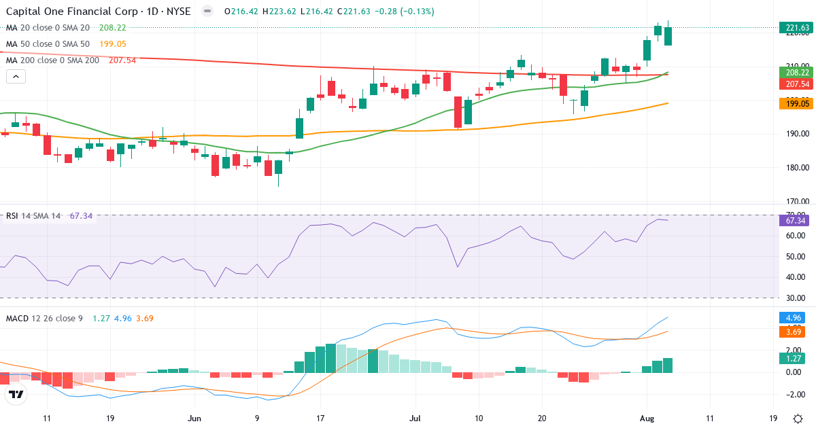The image size is (816, 428).
Task: Open the TradingView logo link
Action: 16,394
